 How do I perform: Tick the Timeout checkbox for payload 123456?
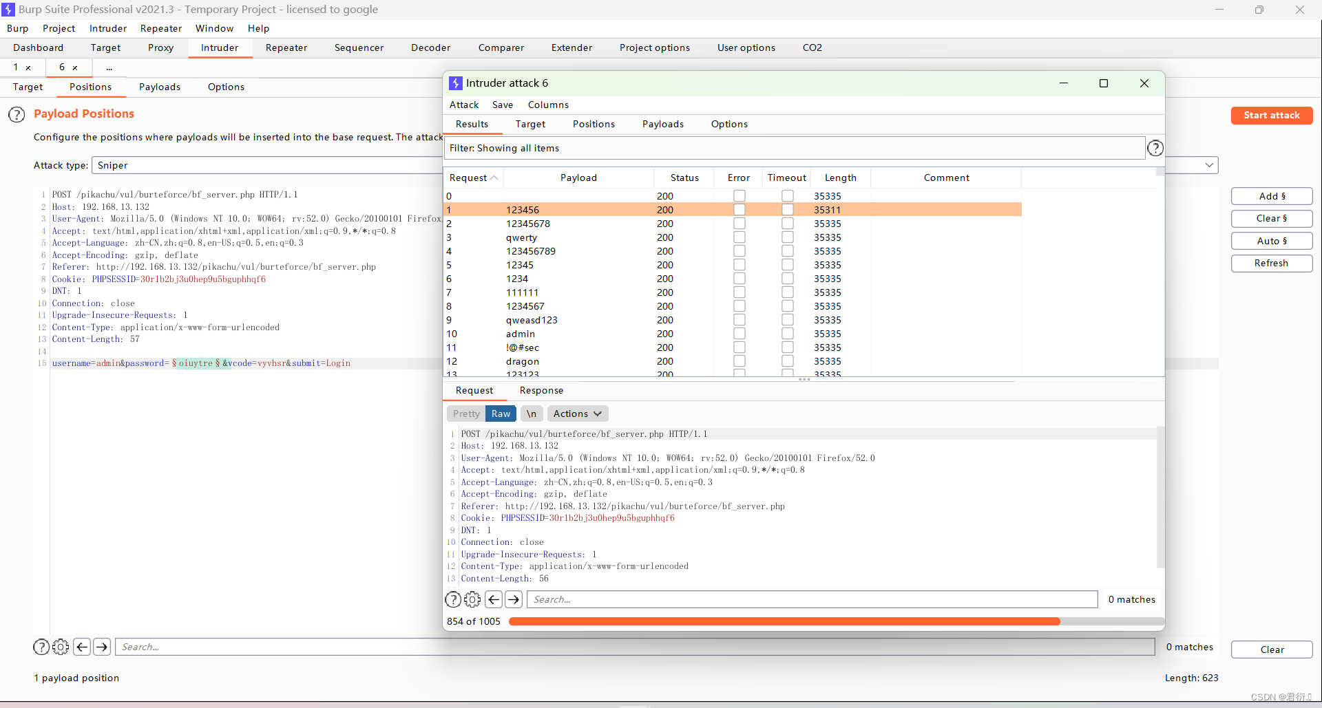click(788, 210)
